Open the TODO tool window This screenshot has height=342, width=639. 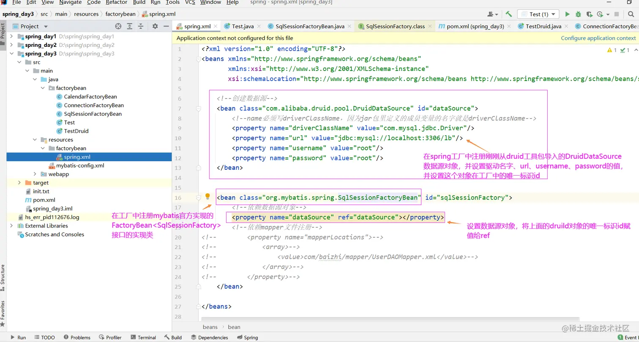pyautogui.click(x=44, y=337)
